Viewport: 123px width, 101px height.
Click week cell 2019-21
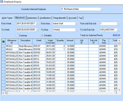pos(39,82)
